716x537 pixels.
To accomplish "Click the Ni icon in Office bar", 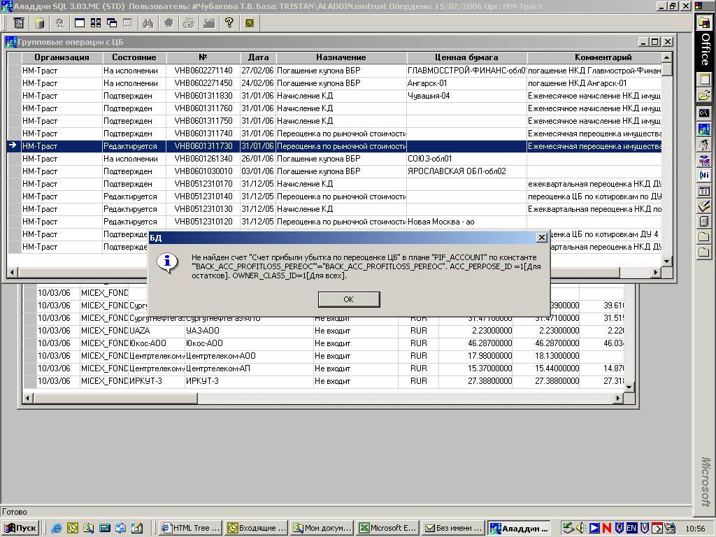I will coord(705,174).
